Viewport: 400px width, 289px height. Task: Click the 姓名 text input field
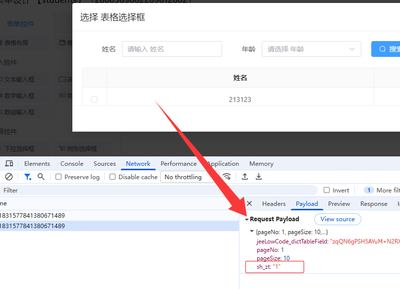171,49
